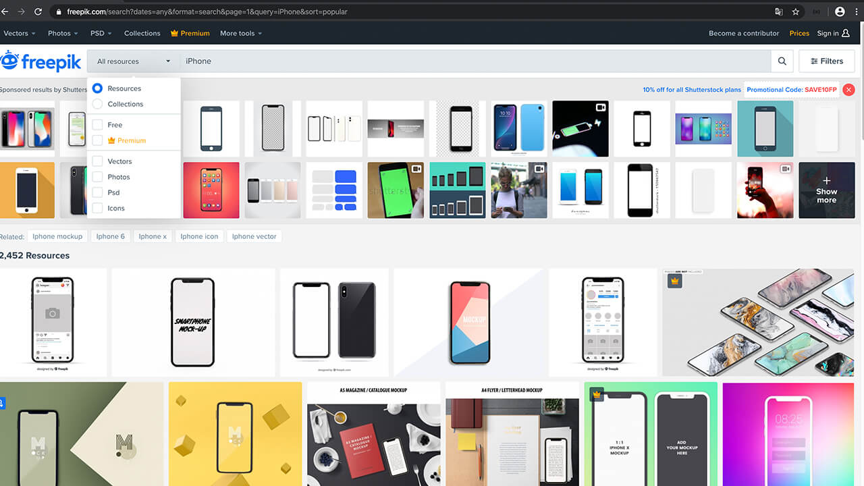Enable the Vectors checkbox filter
The height and width of the screenshot is (486, 864).
[98, 161]
